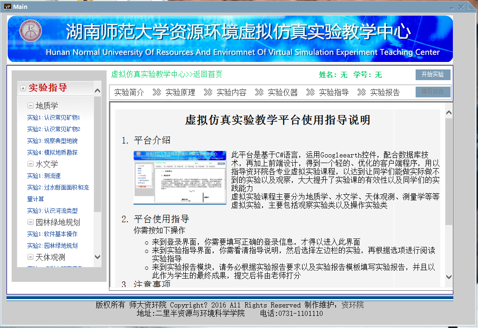The height and width of the screenshot is (328, 478).
Task: Open 实验3:观察典型地貌
Action: click(x=52, y=141)
